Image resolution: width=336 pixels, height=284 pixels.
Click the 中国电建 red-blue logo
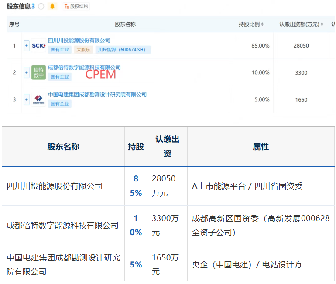[38, 99]
